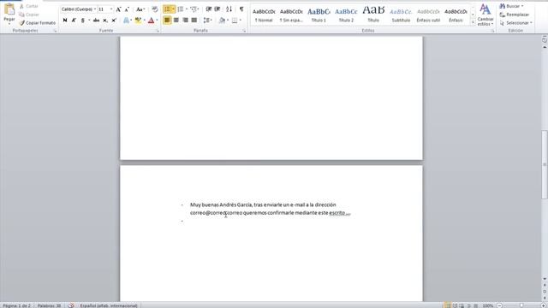Click the multilevel list icon
Screen dimensions: 548x308
point(194,9)
